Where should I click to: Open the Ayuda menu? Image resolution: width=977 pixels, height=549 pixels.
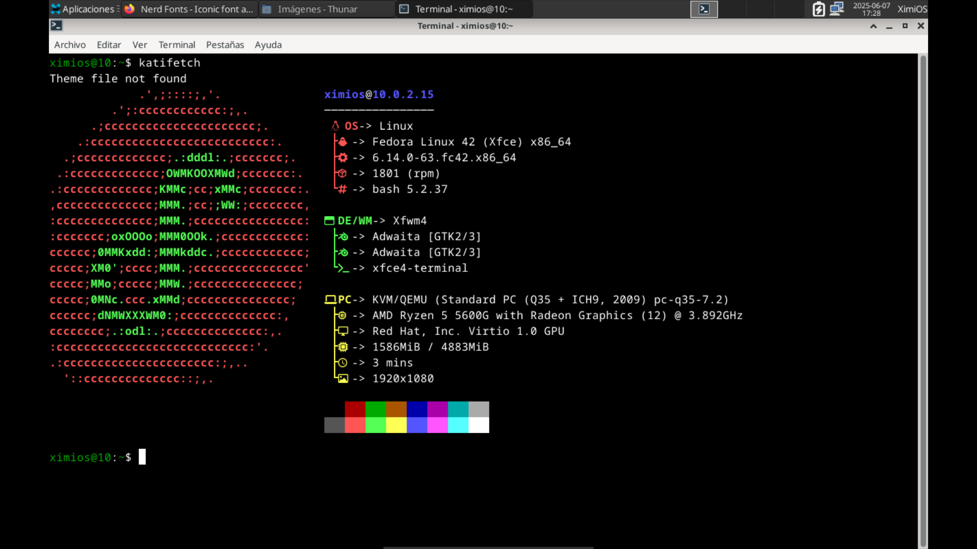tap(268, 45)
